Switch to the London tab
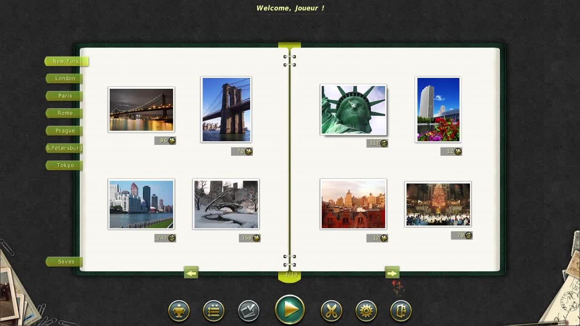580x326 pixels. (x=65, y=78)
